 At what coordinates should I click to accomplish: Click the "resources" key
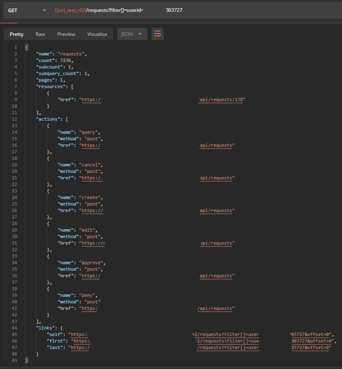[51, 86]
